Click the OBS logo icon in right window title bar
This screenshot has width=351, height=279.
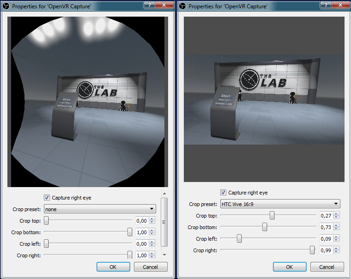pos(182,6)
